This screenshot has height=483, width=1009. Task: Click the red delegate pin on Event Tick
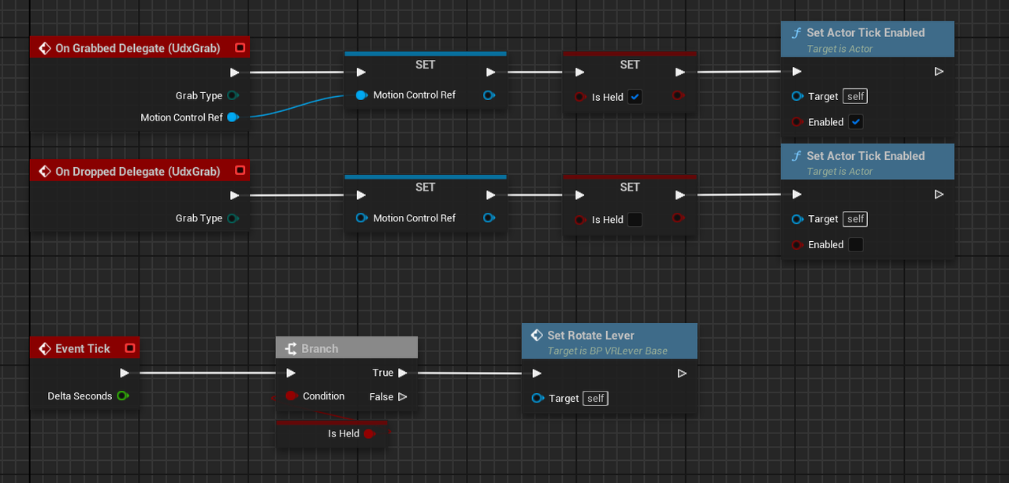pyautogui.click(x=130, y=348)
